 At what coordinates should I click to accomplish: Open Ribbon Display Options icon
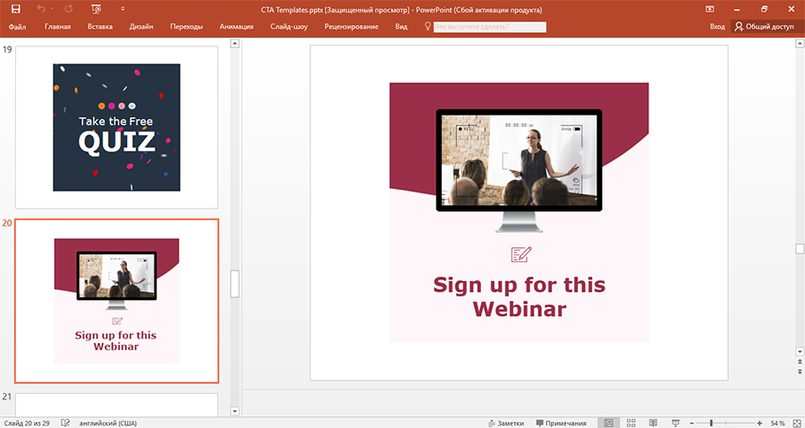coord(710,9)
